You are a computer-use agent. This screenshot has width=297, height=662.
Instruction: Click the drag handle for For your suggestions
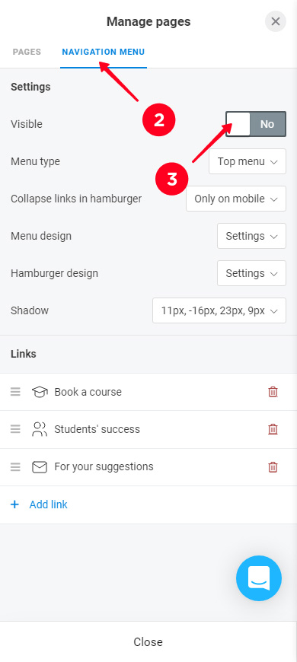coord(15,467)
